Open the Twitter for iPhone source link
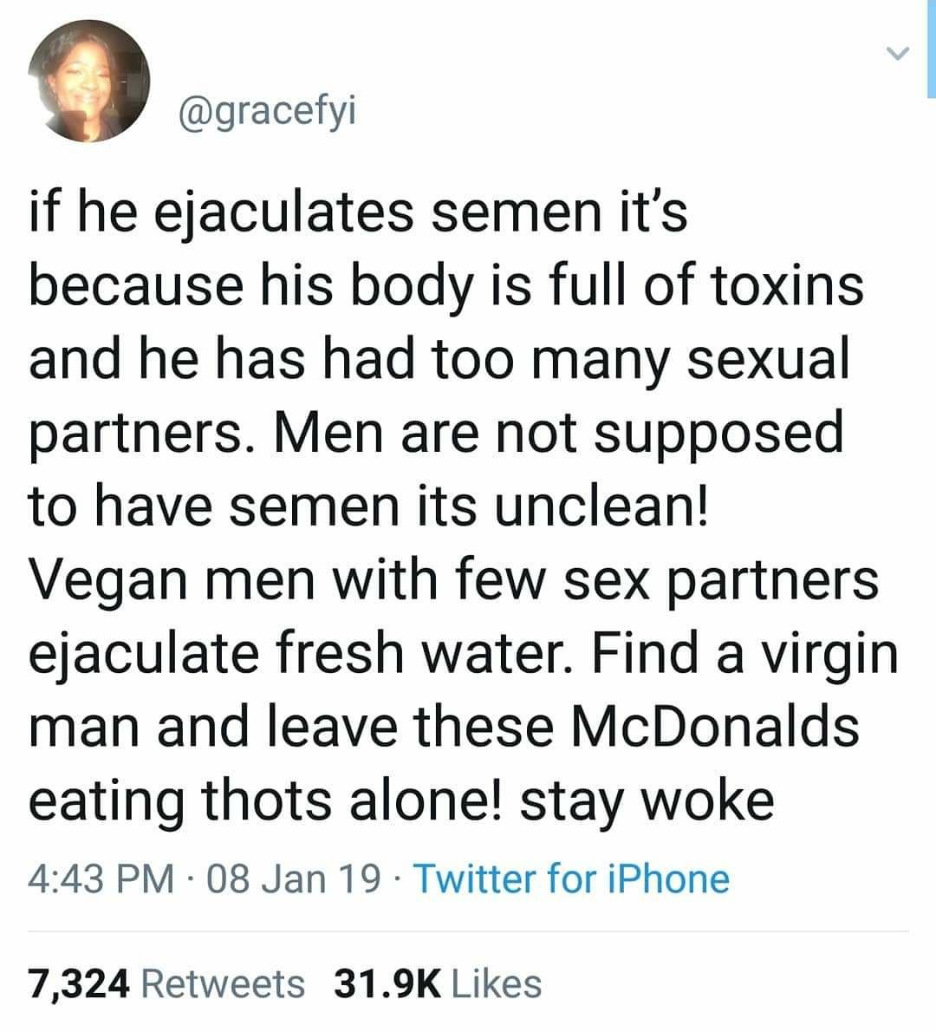 572,879
